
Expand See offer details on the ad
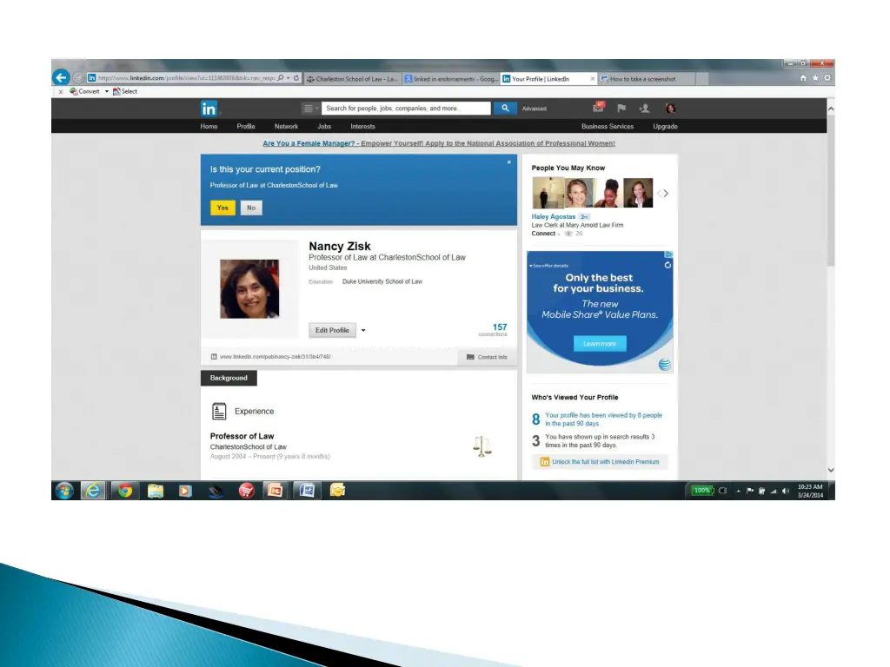tap(549, 266)
